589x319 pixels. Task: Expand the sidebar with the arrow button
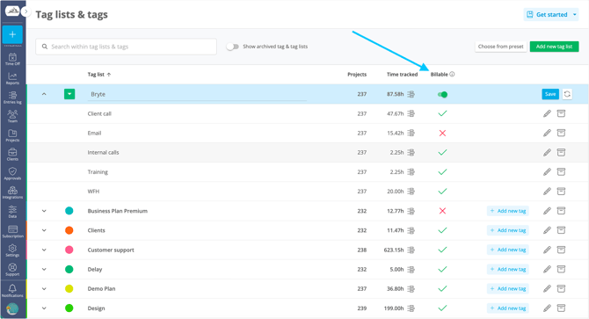tap(25, 11)
